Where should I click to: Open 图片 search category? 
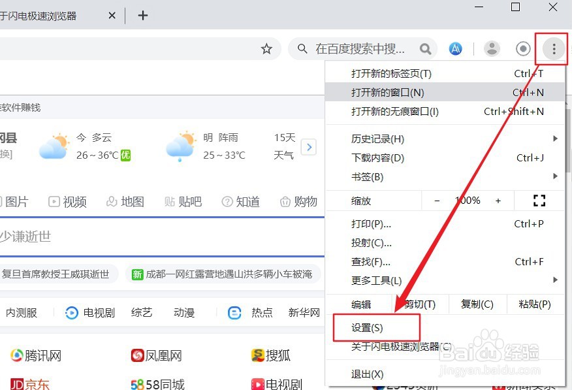[13, 201]
